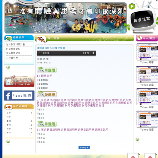Open 海洋教育資源 link
The width and height of the screenshot is (158, 158).
point(13,53)
